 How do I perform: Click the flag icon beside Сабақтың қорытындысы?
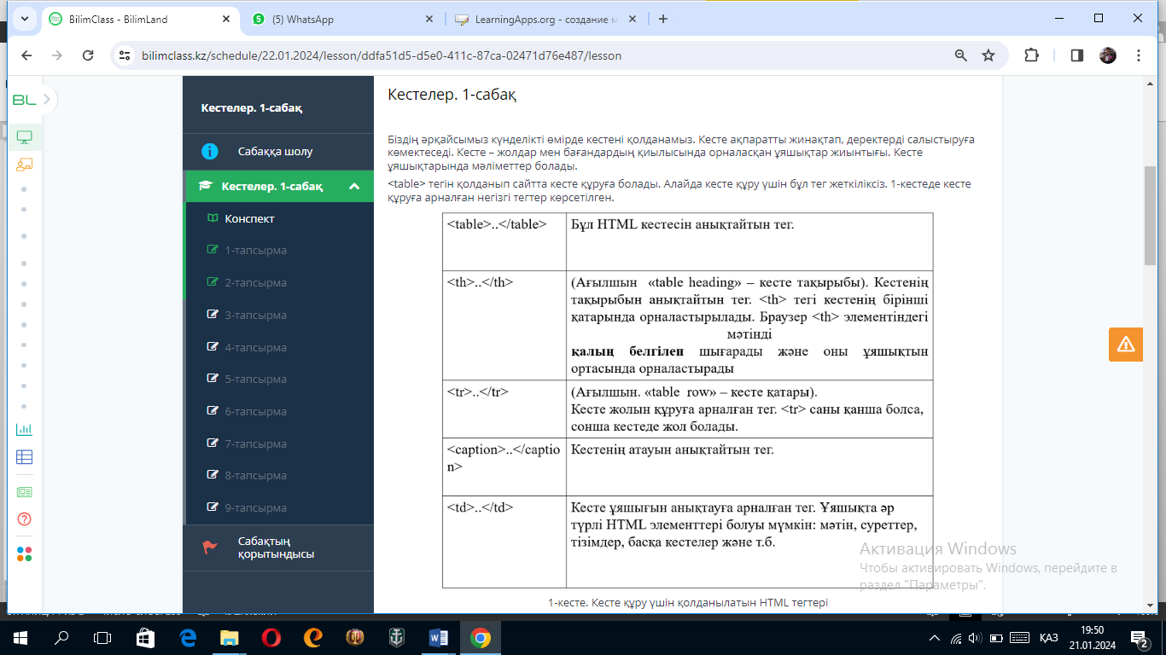(210, 548)
